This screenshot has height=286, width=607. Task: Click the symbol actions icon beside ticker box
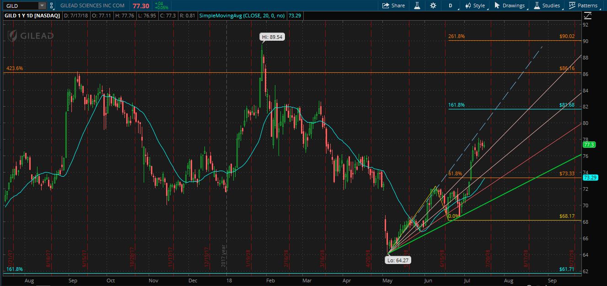point(51,5)
